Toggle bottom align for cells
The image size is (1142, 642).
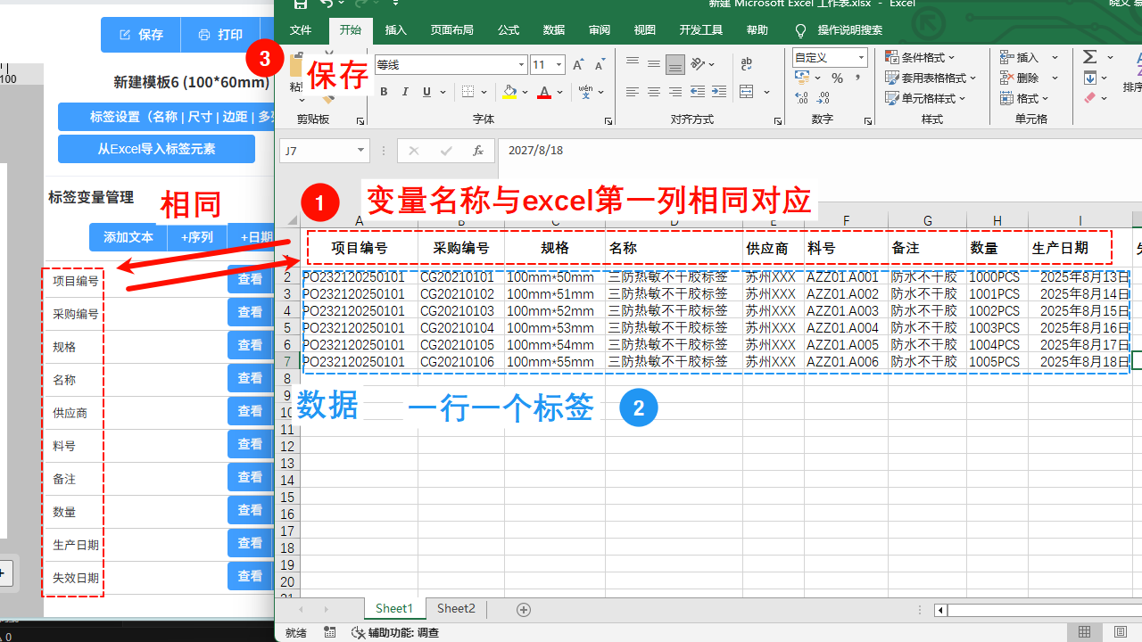pyautogui.click(x=675, y=64)
